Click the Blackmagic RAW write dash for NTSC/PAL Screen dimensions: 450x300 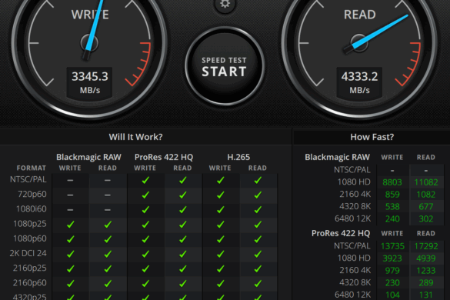click(x=70, y=180)
